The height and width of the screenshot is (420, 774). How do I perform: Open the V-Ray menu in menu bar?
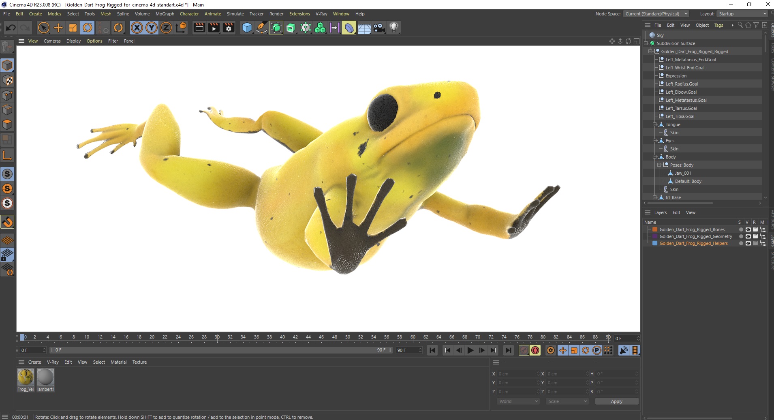321,14
